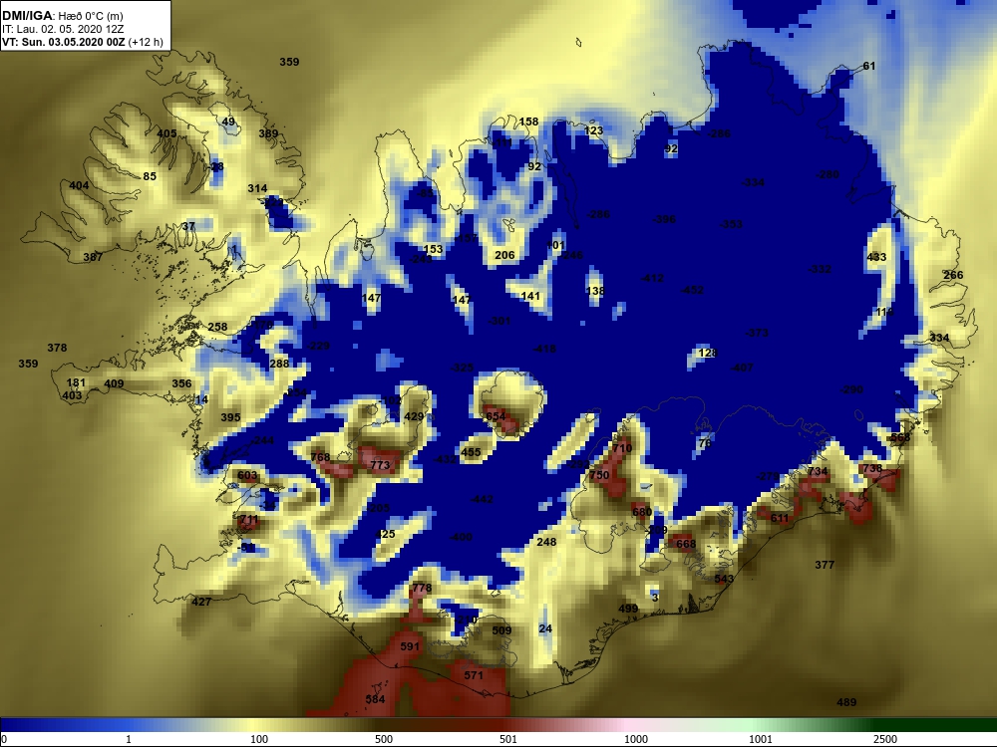Click the map value "-373"
This screenshot has width=997, height=747.
pyautogui.click(x=757, y=333)
